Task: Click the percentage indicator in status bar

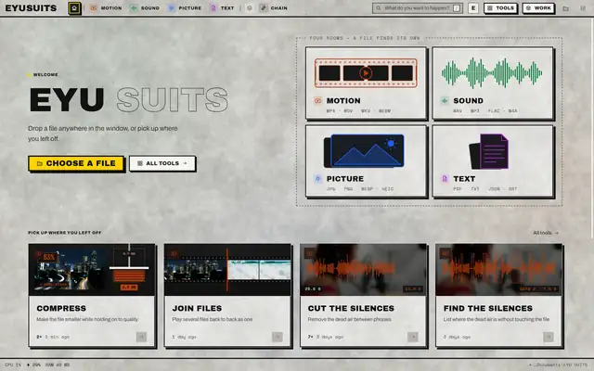Action: (x=33, y=365)
